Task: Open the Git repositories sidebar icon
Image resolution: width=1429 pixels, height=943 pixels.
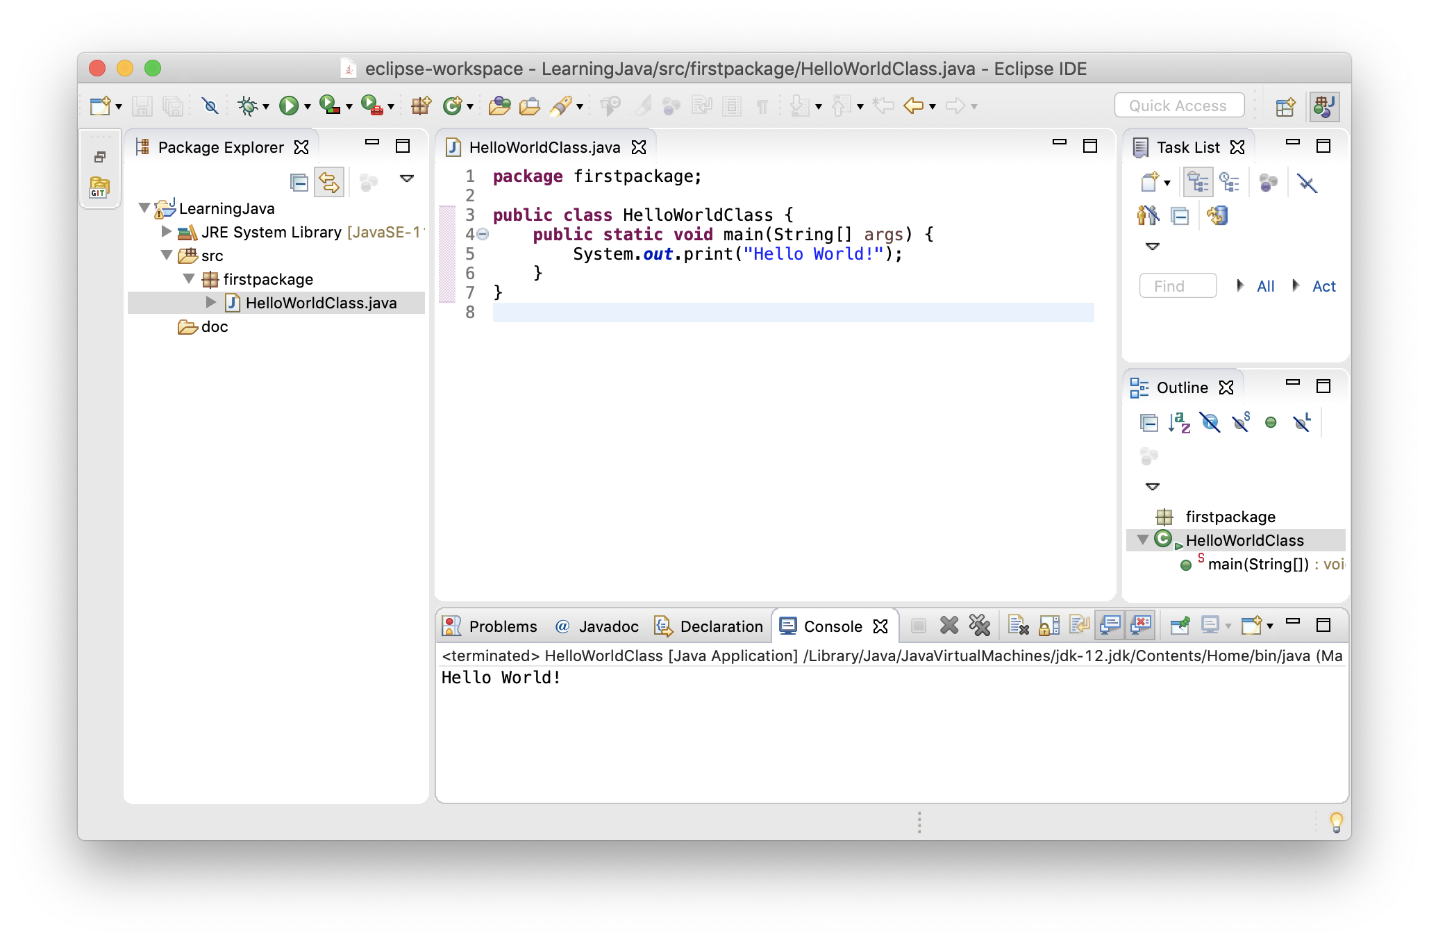Action: tap(99, 187)
